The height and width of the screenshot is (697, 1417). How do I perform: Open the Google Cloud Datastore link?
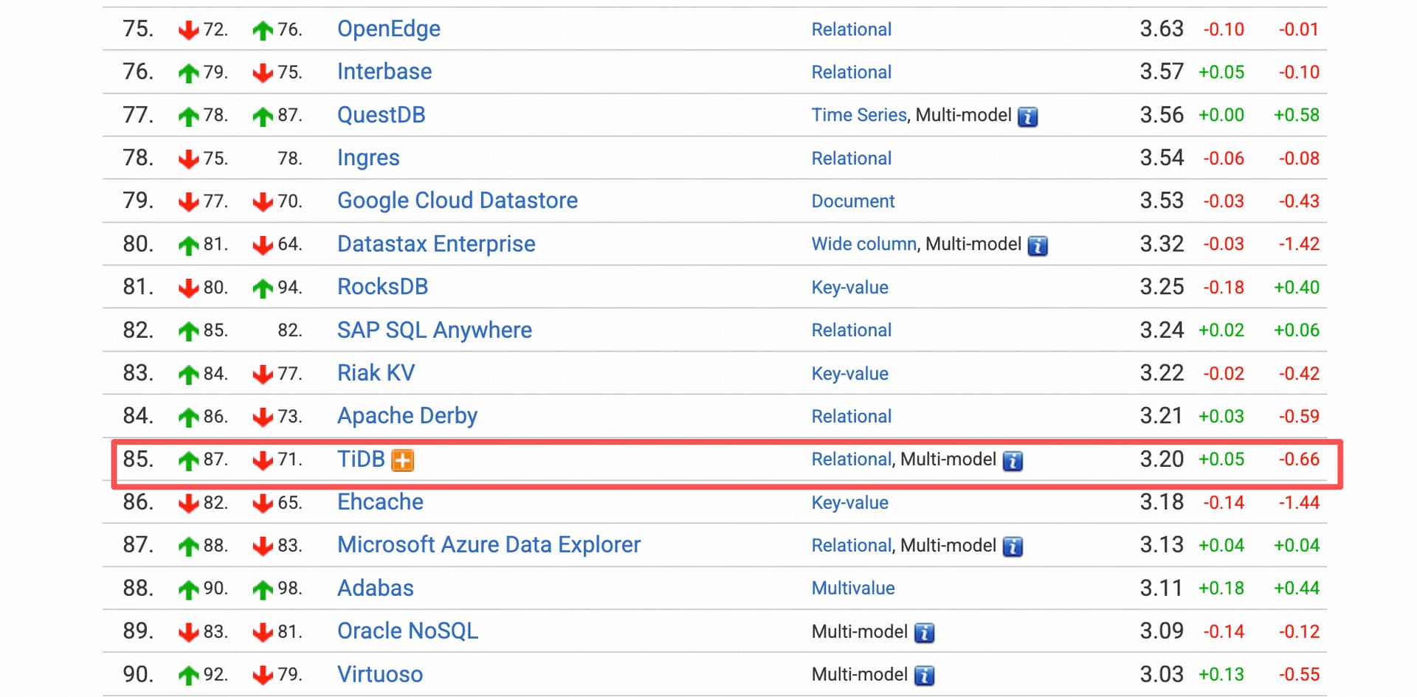click(457, 201)
